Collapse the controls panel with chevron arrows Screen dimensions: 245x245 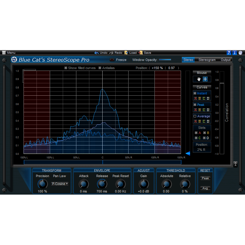click(x=235, y=164)
